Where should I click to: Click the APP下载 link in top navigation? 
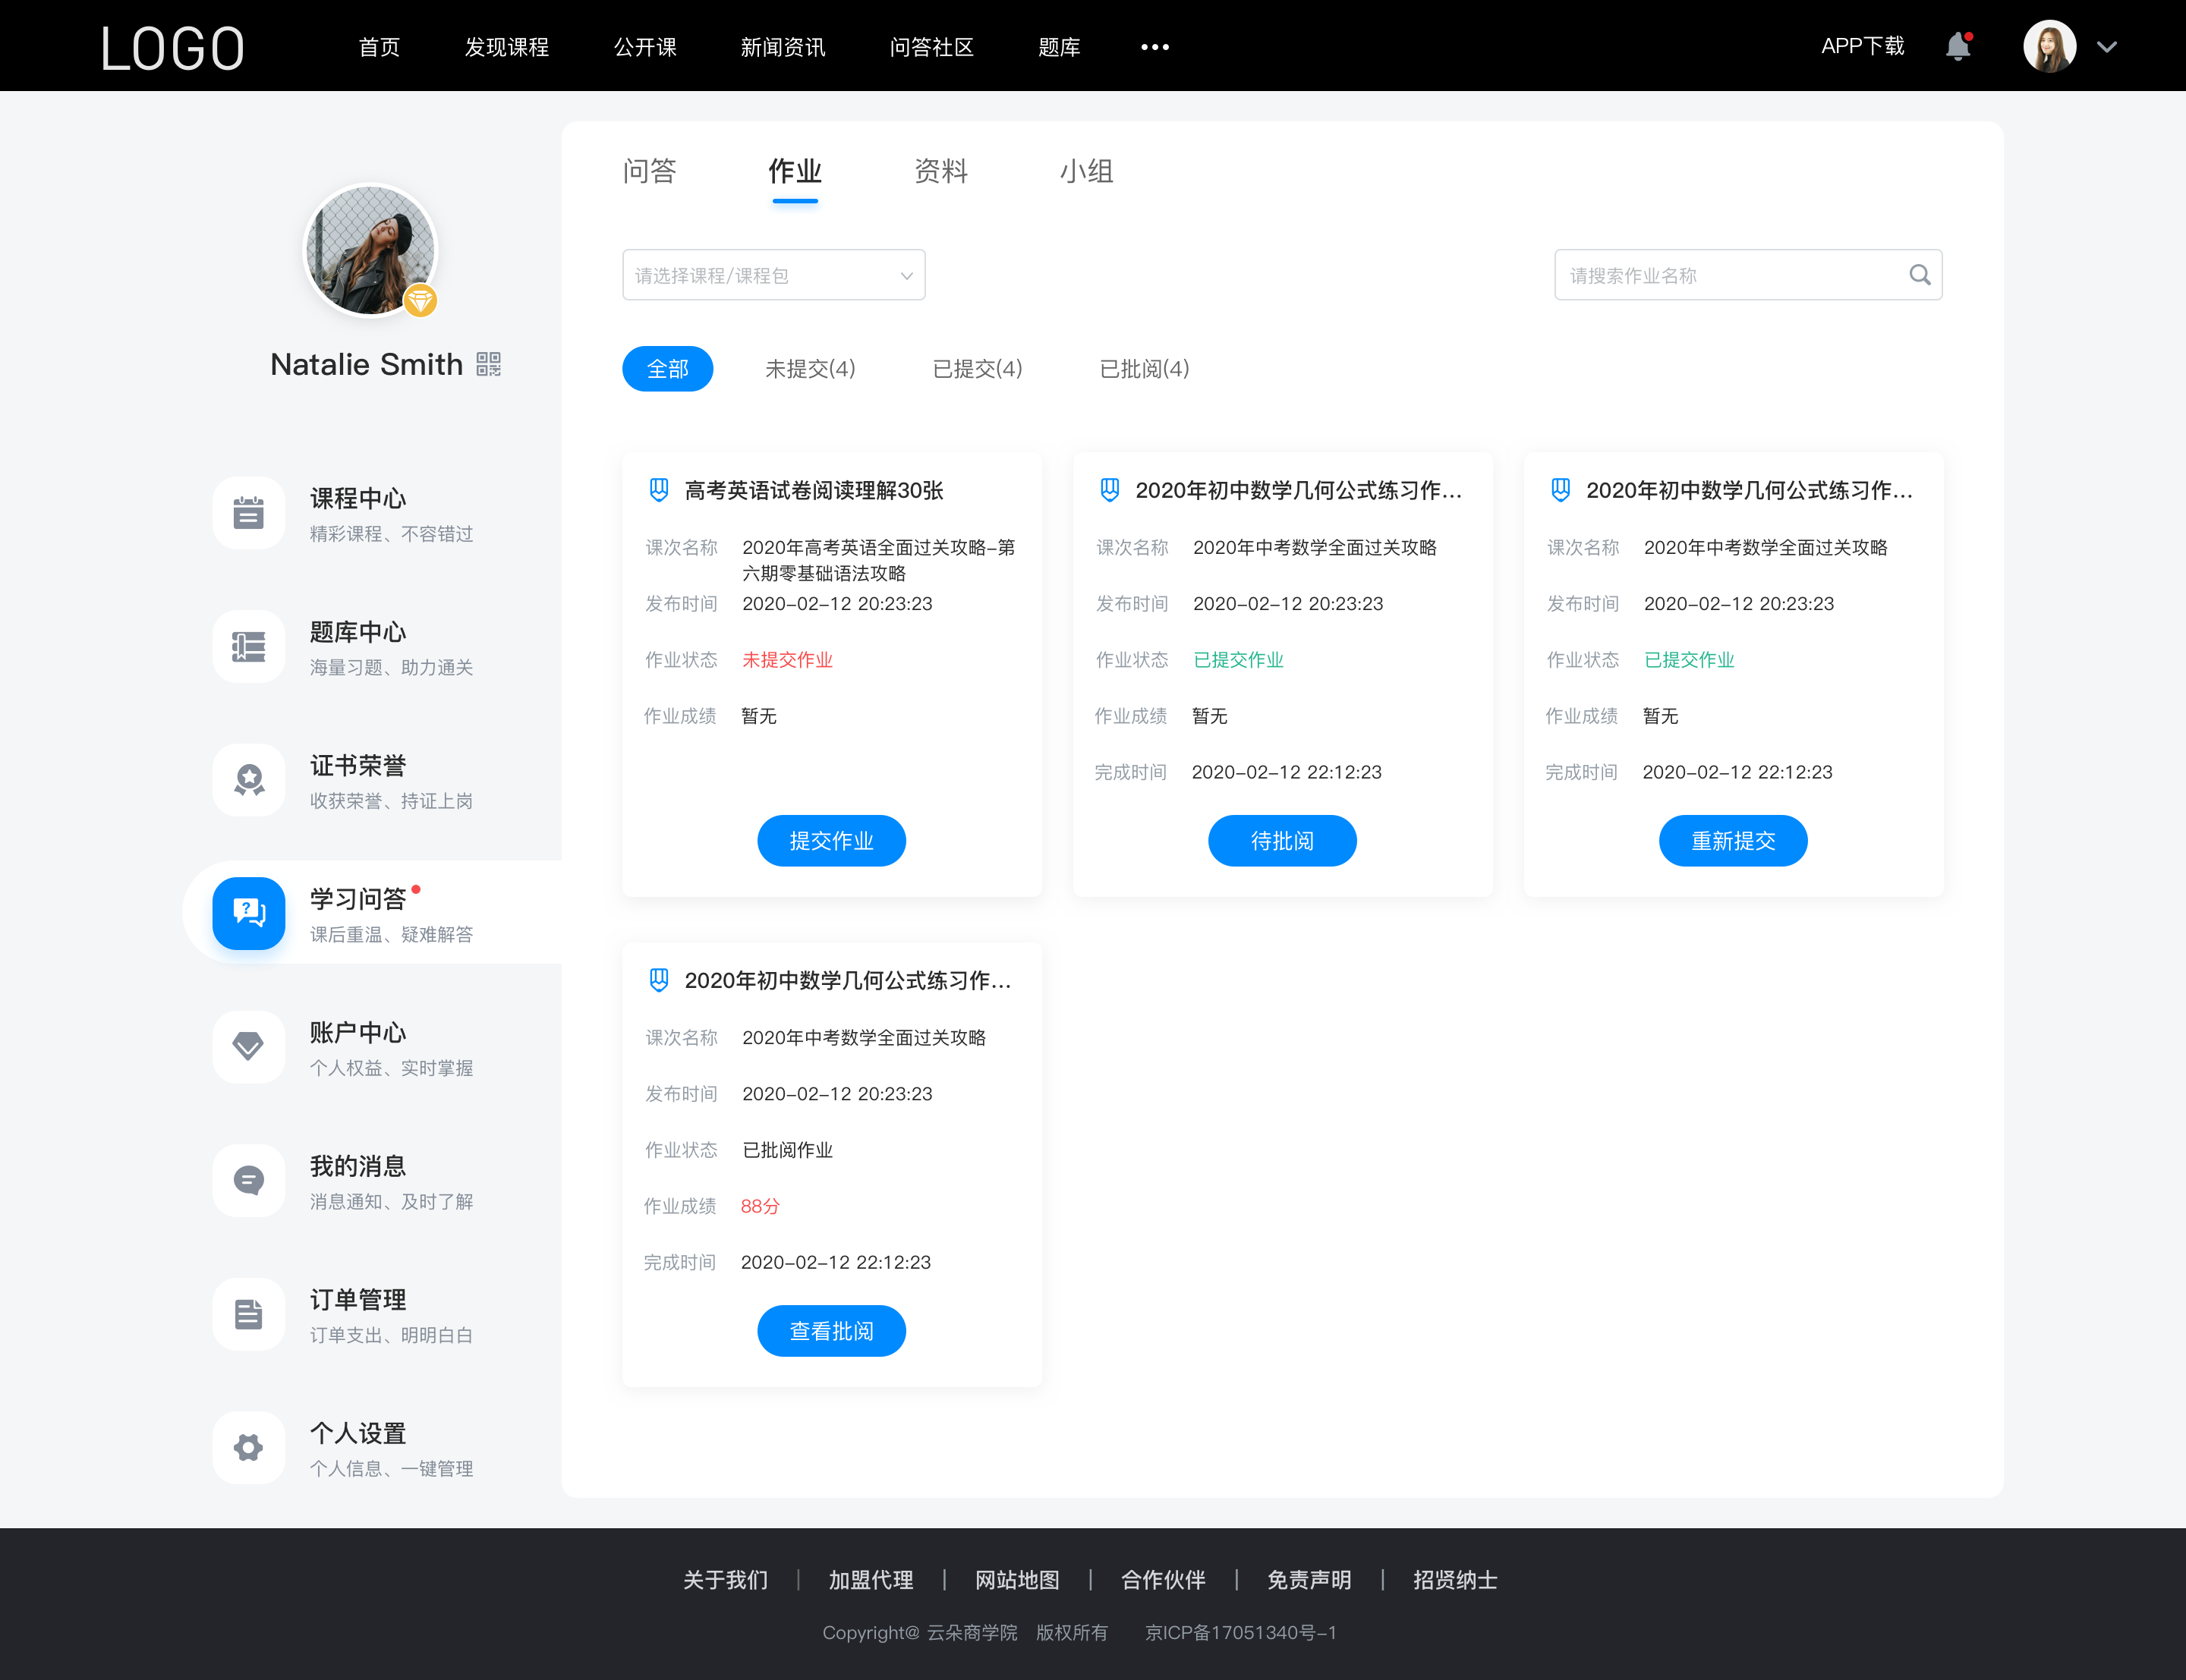pyautogui.click(x=1858, y=44)
